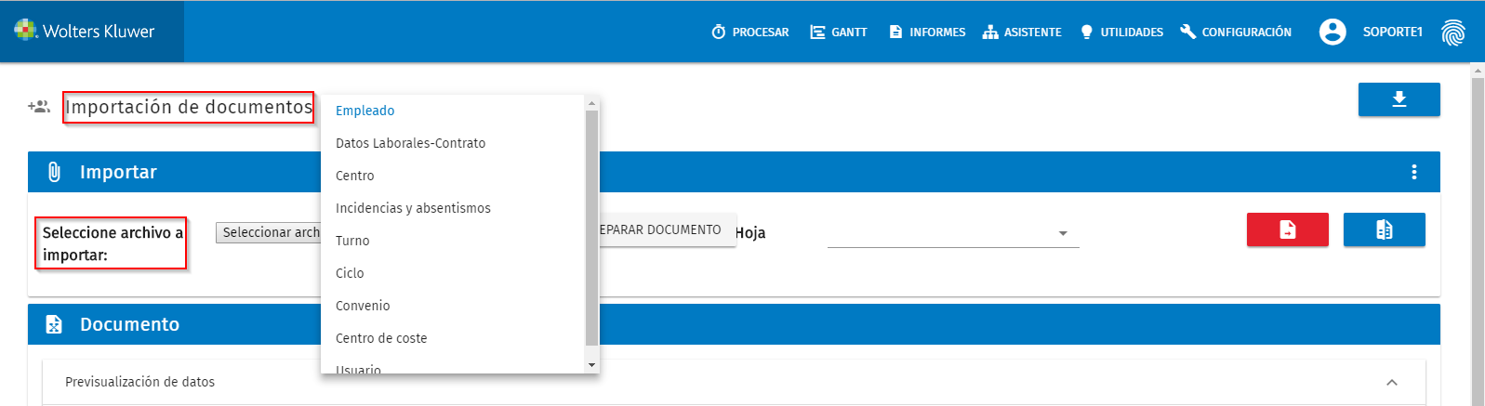The image size is (1485, 406).
Task: Click the dropdown list scroll-up arrow
Action: click(x=592, y=102)
